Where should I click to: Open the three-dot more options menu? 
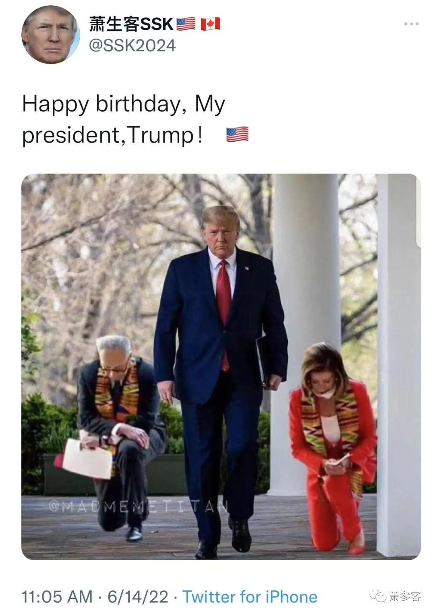click(x=411, y=24)
